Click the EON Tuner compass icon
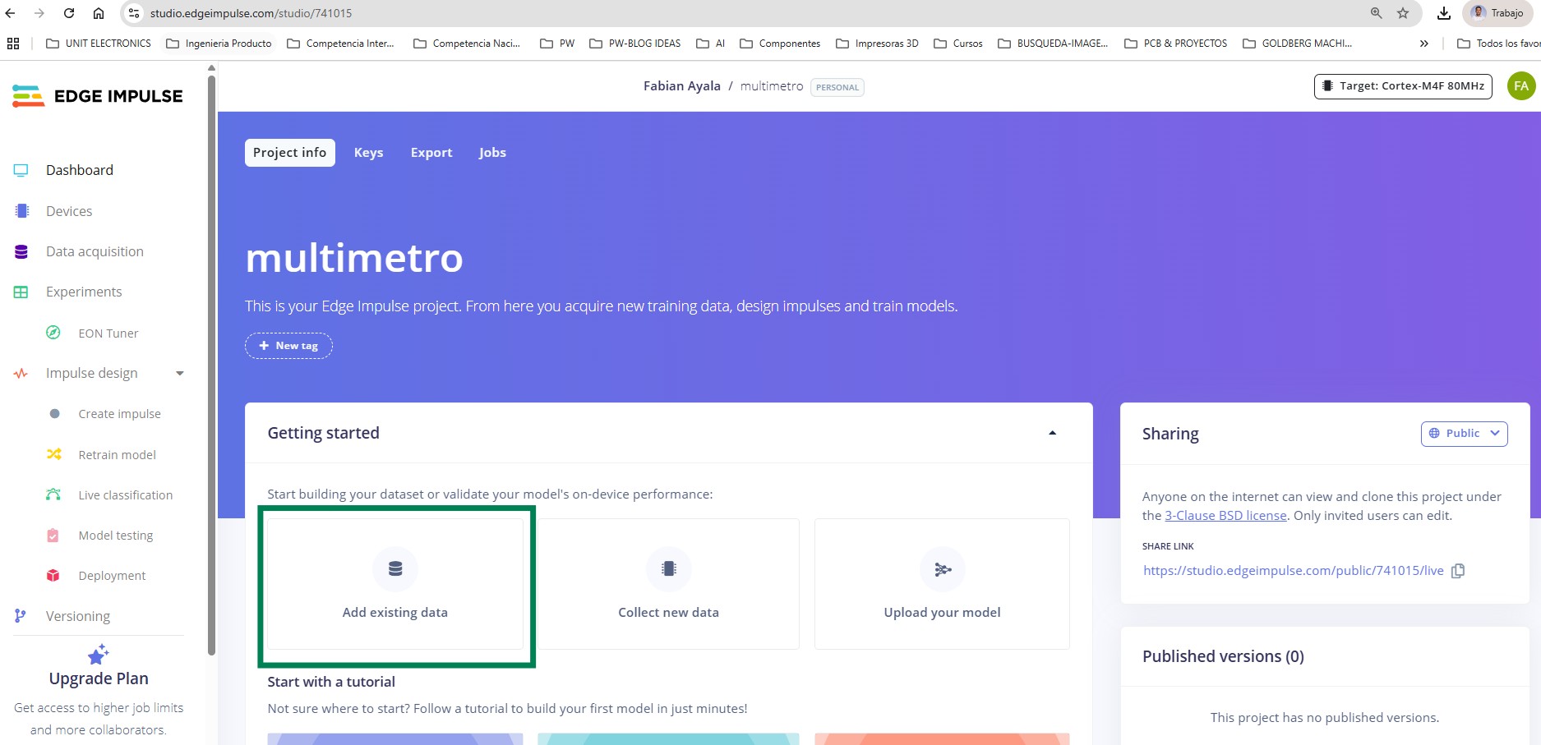The height and width of the screenshot is (745, 1541). [x=53, y=333]
